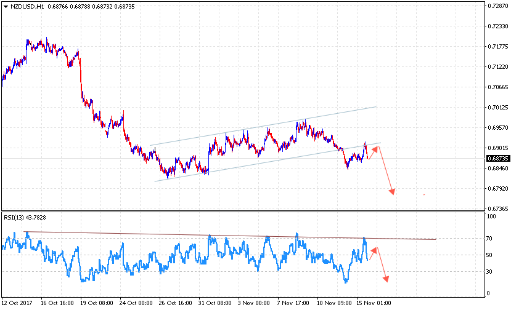511x310 pixels.
Task: Click the 24 Oct 00:00 time label
Action: click(137, 303)
